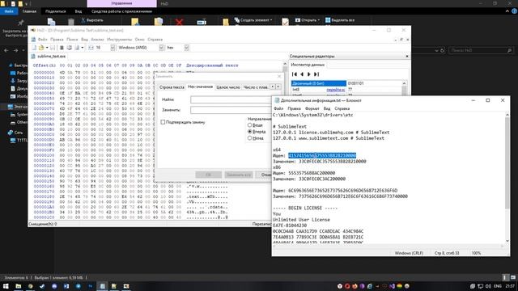
Task: Click the highlighted hex string after Ищем in Notepad
Action: click(x=322, y=156)
